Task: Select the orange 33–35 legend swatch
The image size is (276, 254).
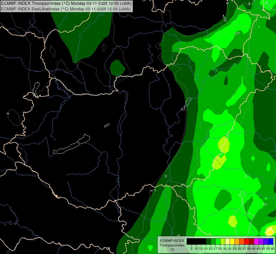Action: (237, 241)
